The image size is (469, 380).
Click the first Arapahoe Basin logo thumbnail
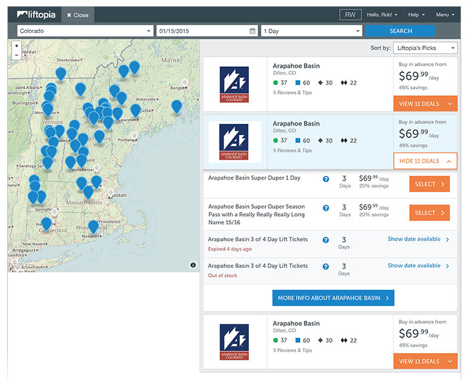[234, 84]
